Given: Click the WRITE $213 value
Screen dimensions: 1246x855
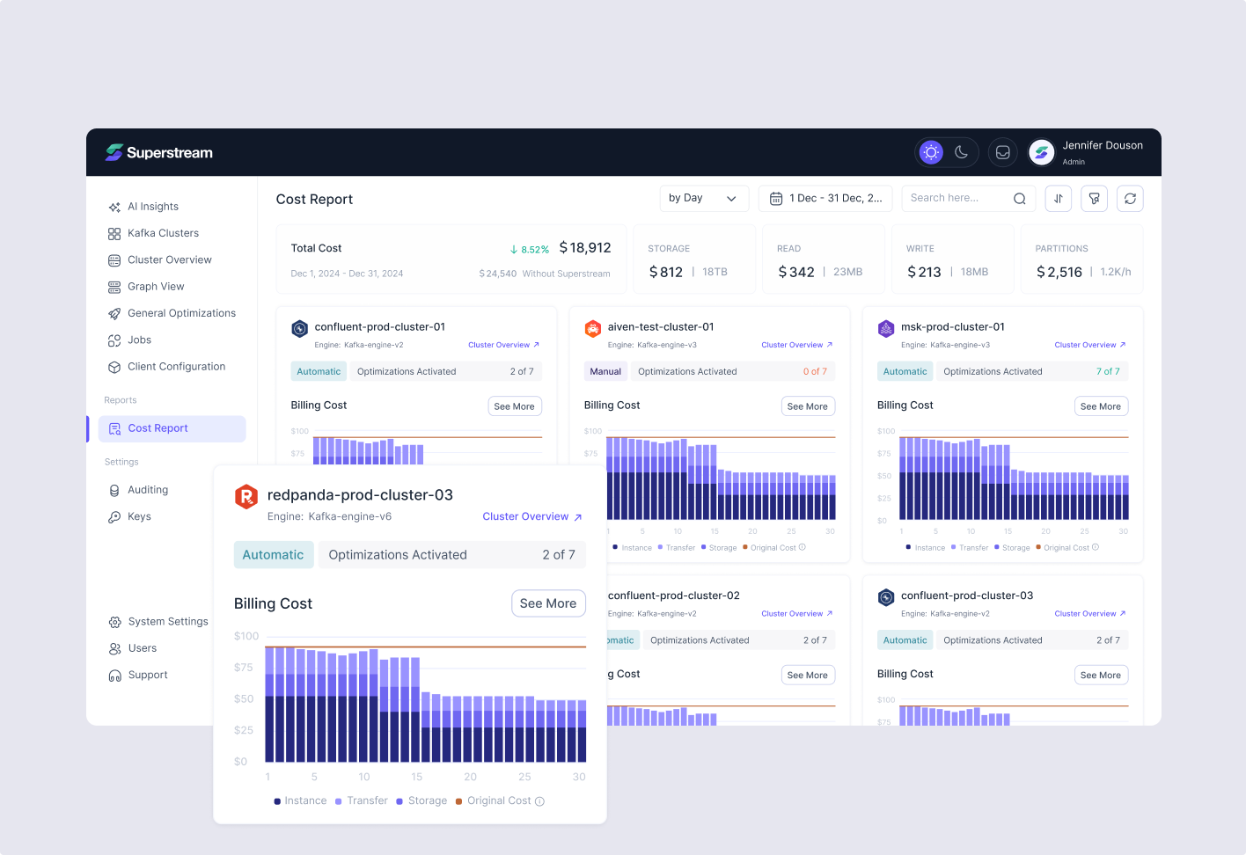Looking at the screenshot, I should (924, 273).
